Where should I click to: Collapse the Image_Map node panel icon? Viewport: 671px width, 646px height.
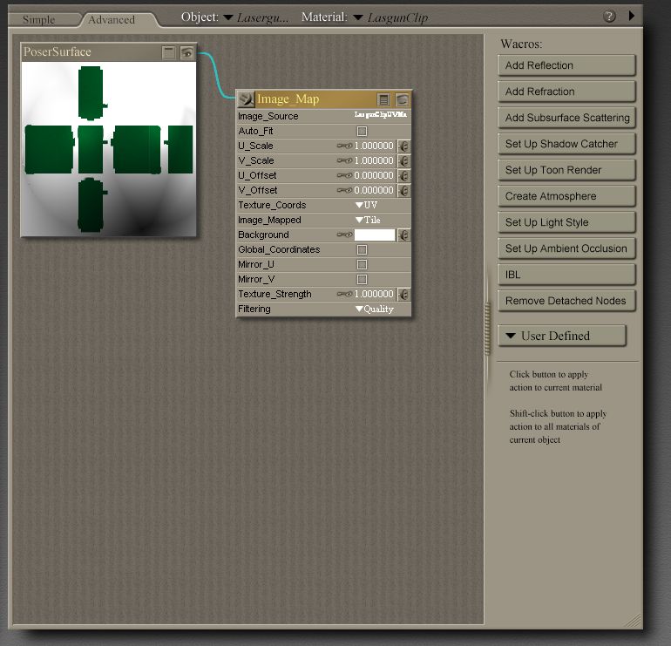(x=383, y=99)
